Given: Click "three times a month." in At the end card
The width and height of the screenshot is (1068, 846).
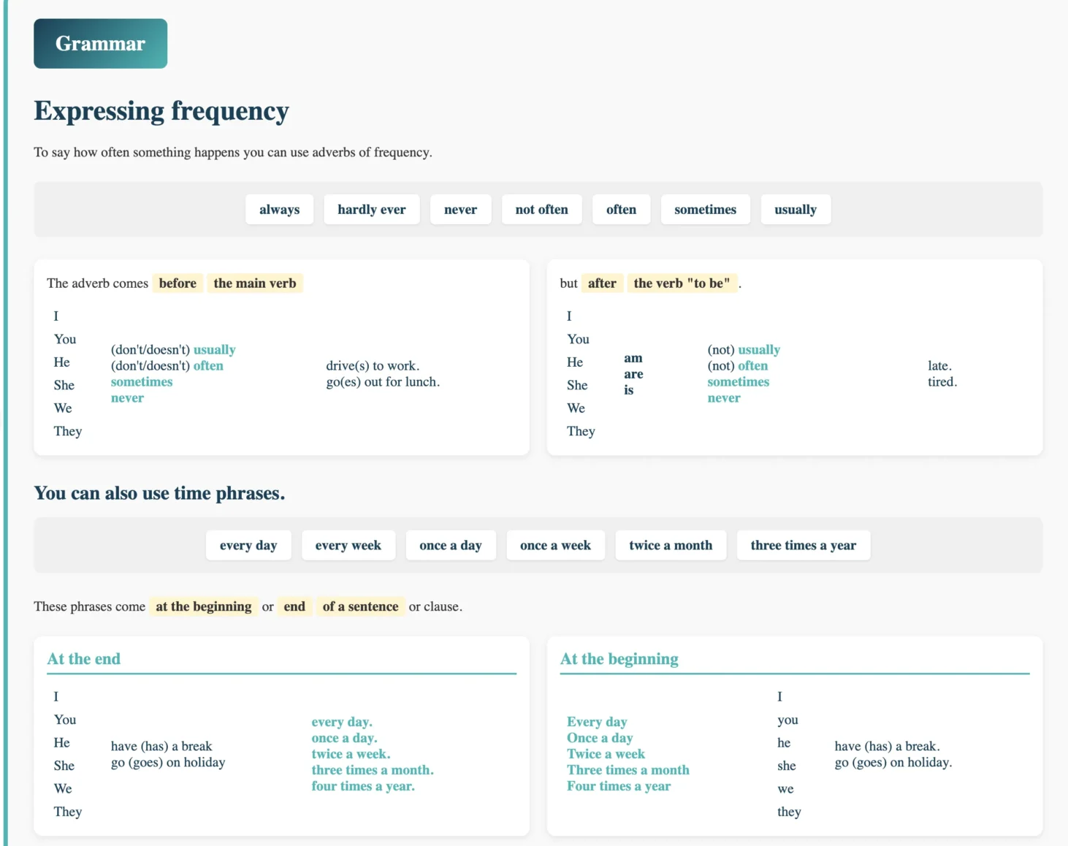Looking at the screenshot, I should [x=373, y=770].
